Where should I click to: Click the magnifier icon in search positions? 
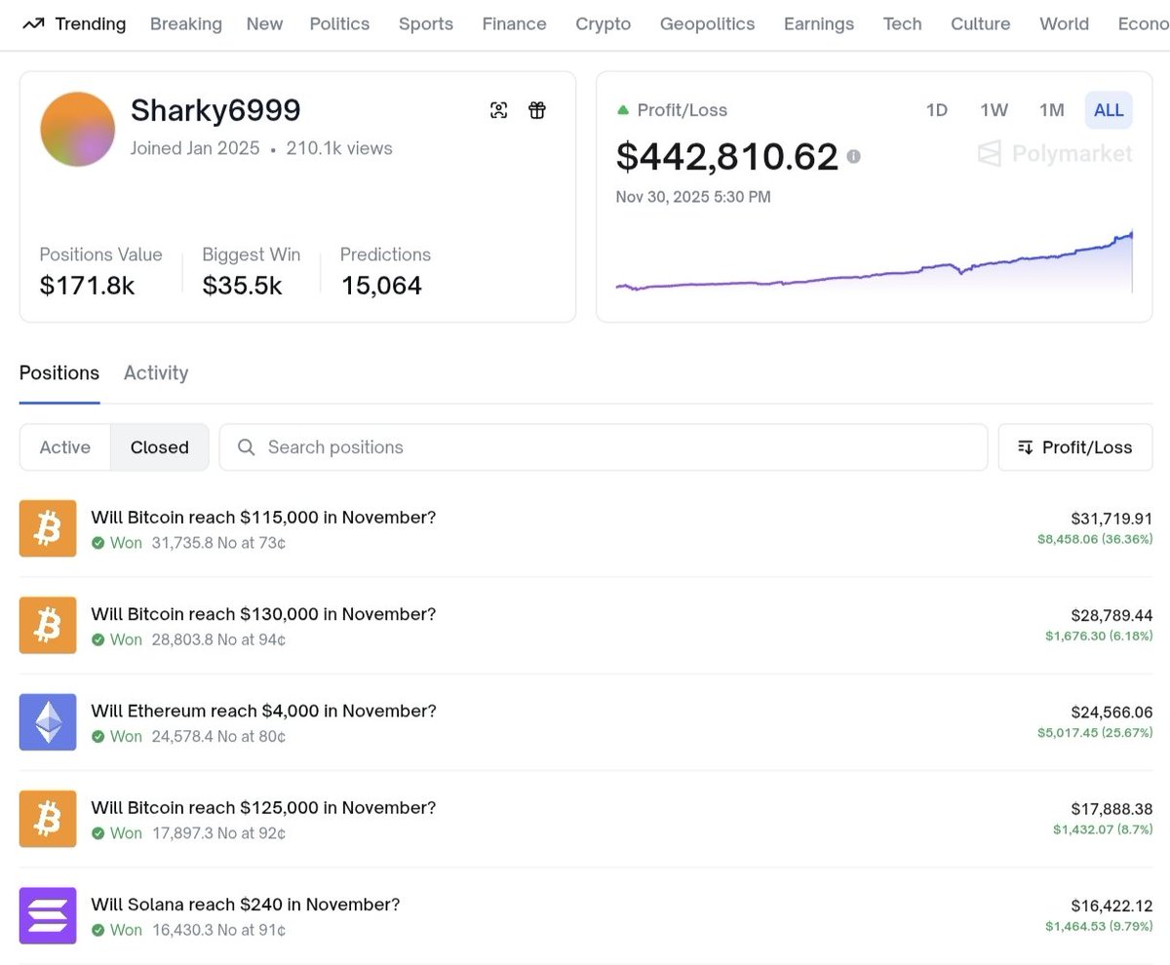[x=247, y=446]
